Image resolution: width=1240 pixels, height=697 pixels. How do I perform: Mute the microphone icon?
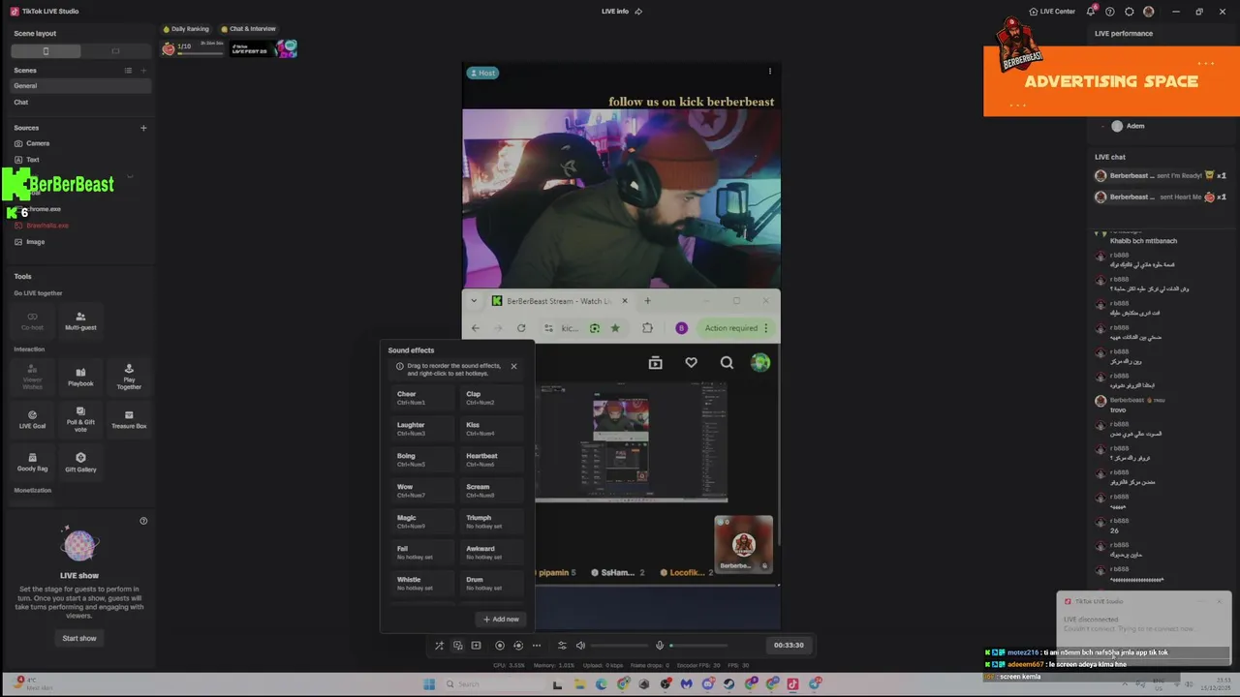660,646
